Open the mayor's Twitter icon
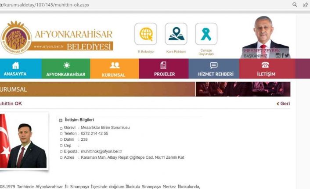Viewport: 310px width, 189px height. (x=287, y=56)
